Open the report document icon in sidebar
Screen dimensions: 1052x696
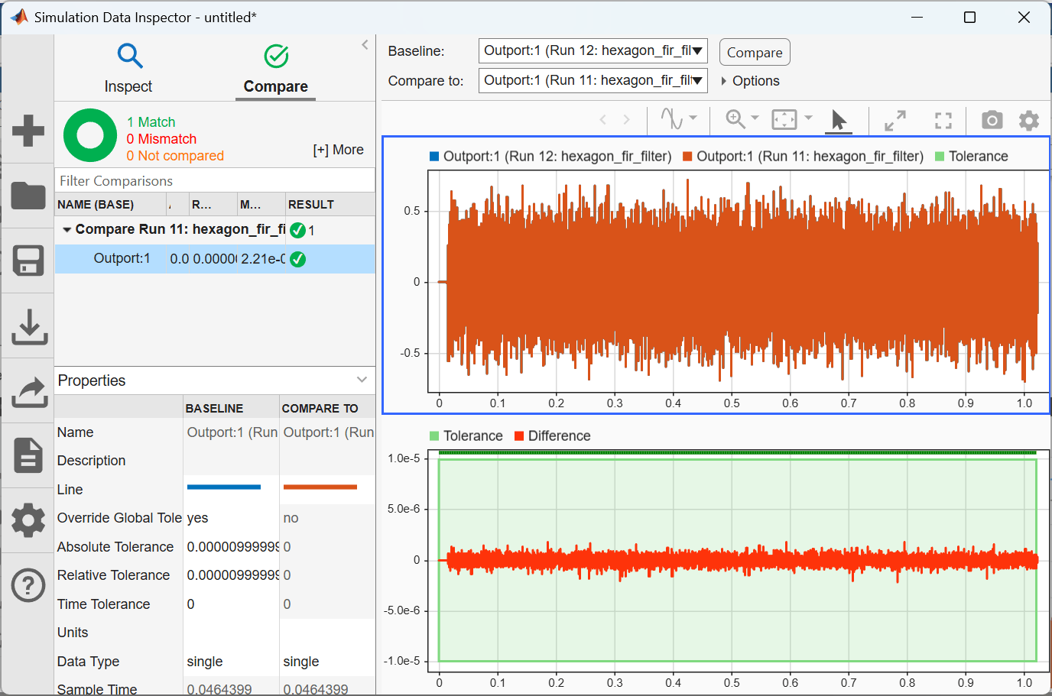tap(28, 455)
